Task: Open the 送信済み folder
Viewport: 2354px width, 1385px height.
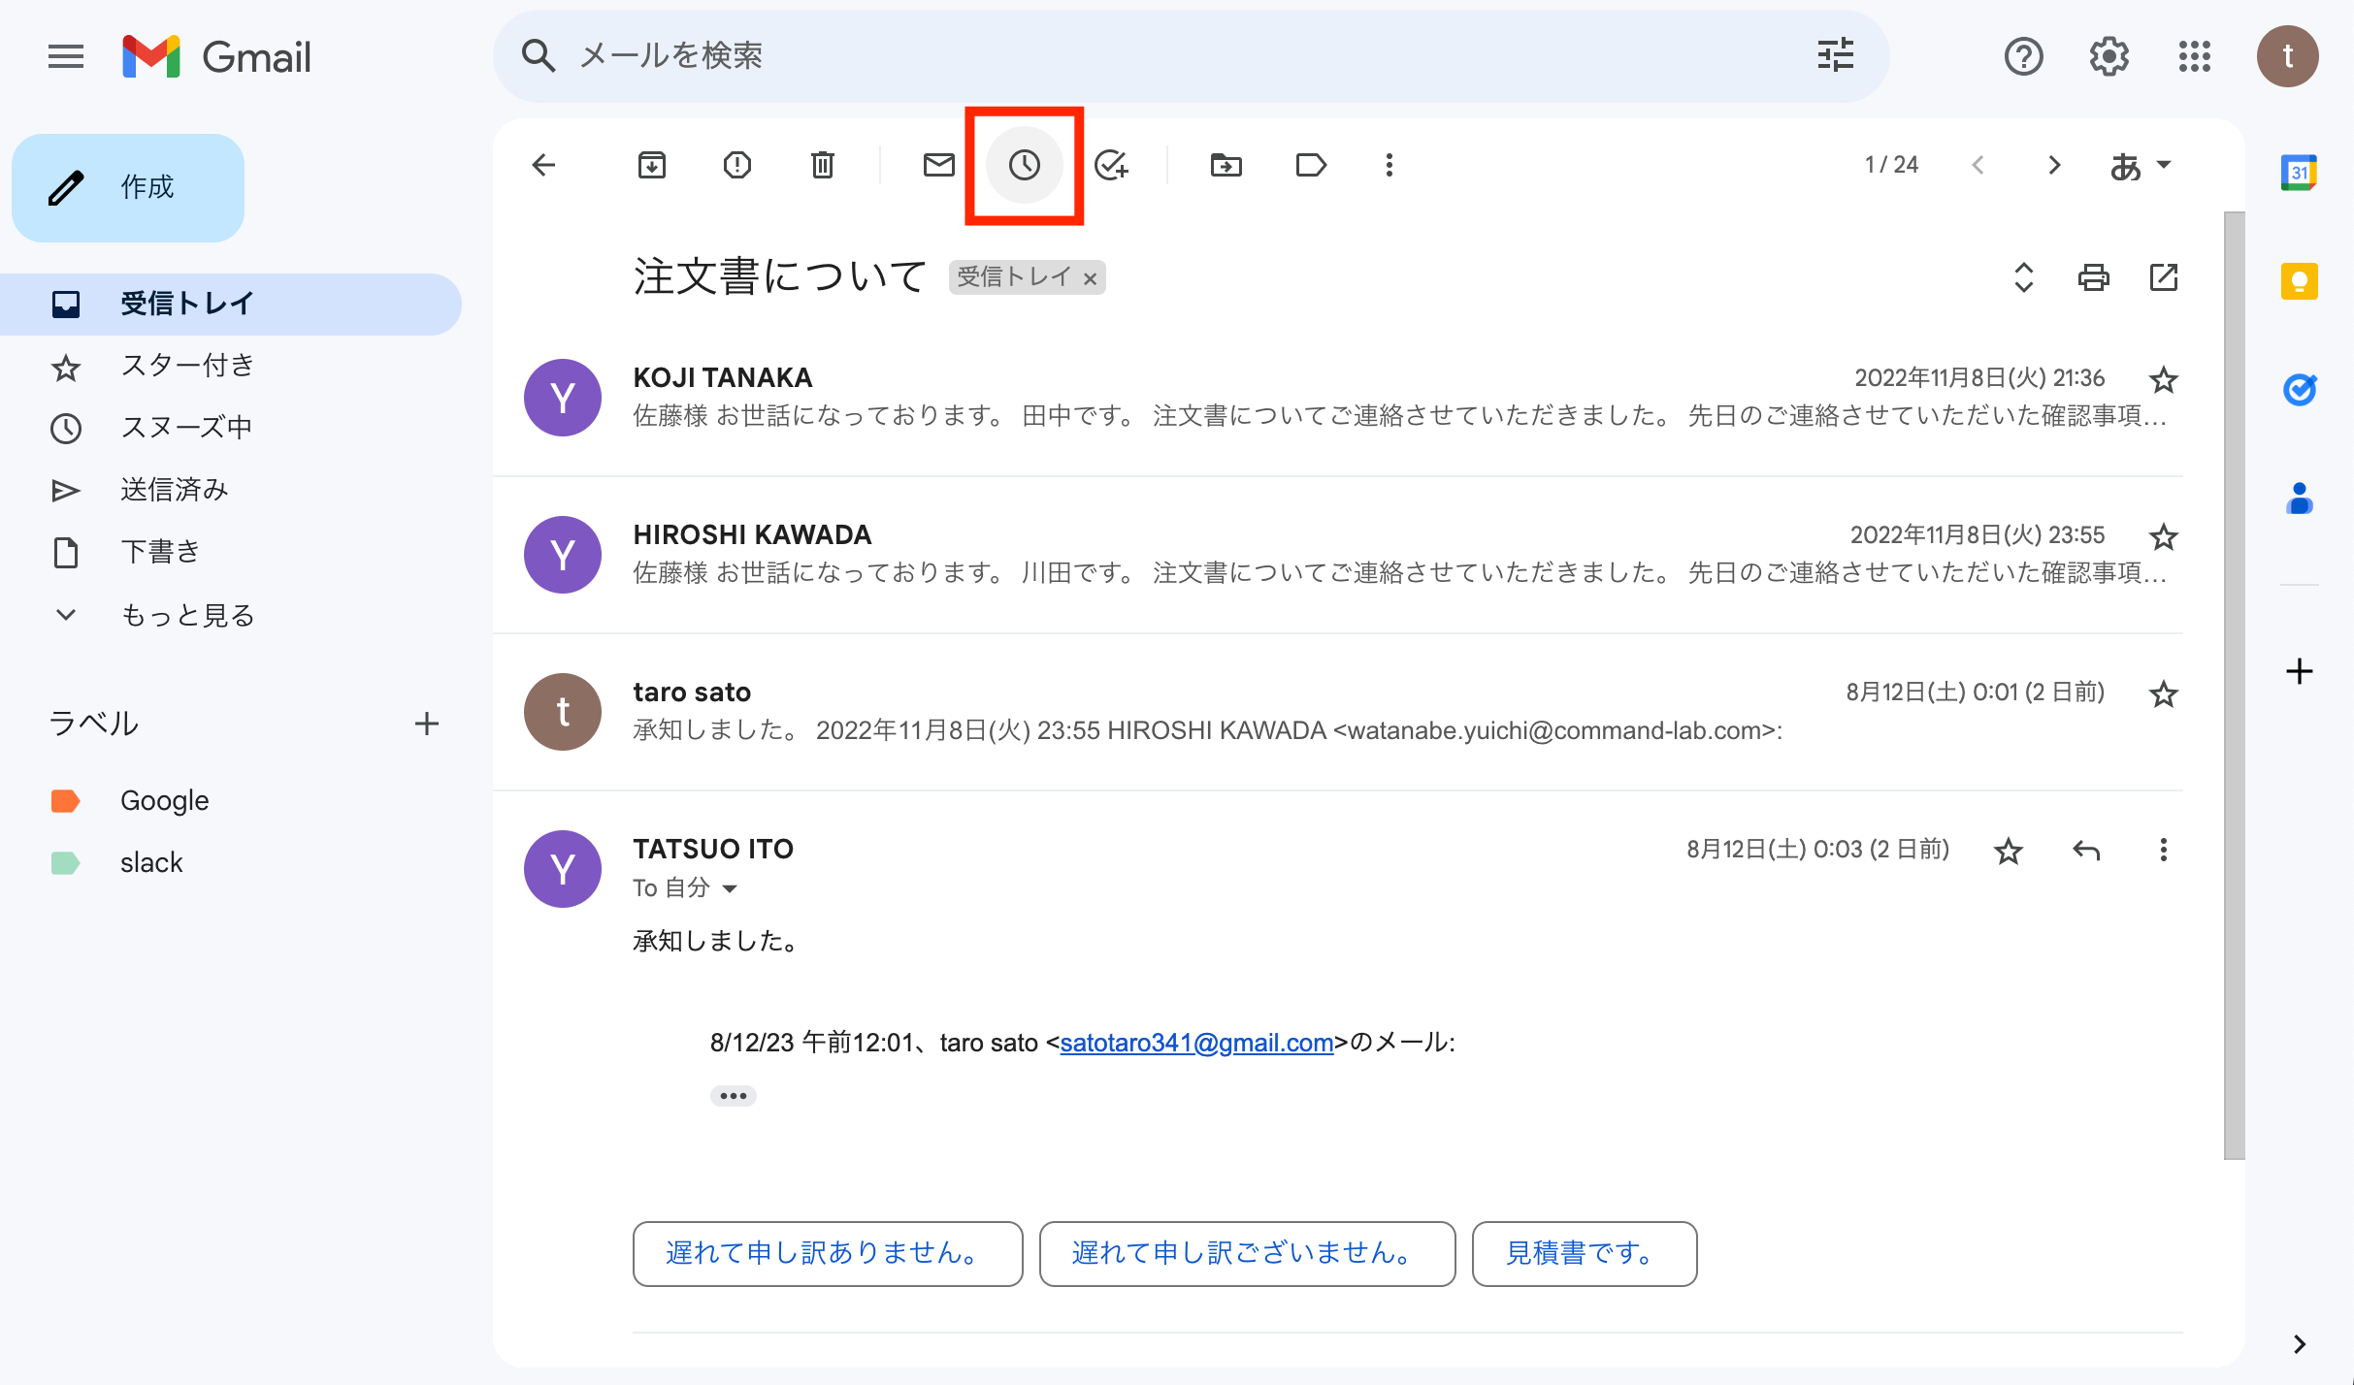Action: 231,490
